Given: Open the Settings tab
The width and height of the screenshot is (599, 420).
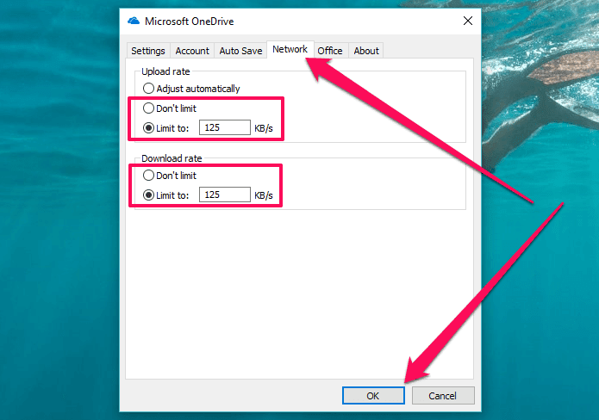Looking at the screenshot, I should click(x=148, y=51).
